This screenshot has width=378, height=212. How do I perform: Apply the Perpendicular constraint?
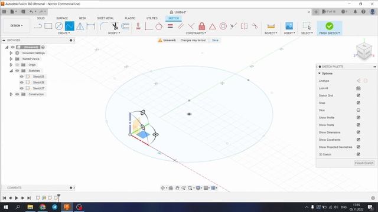191,26
